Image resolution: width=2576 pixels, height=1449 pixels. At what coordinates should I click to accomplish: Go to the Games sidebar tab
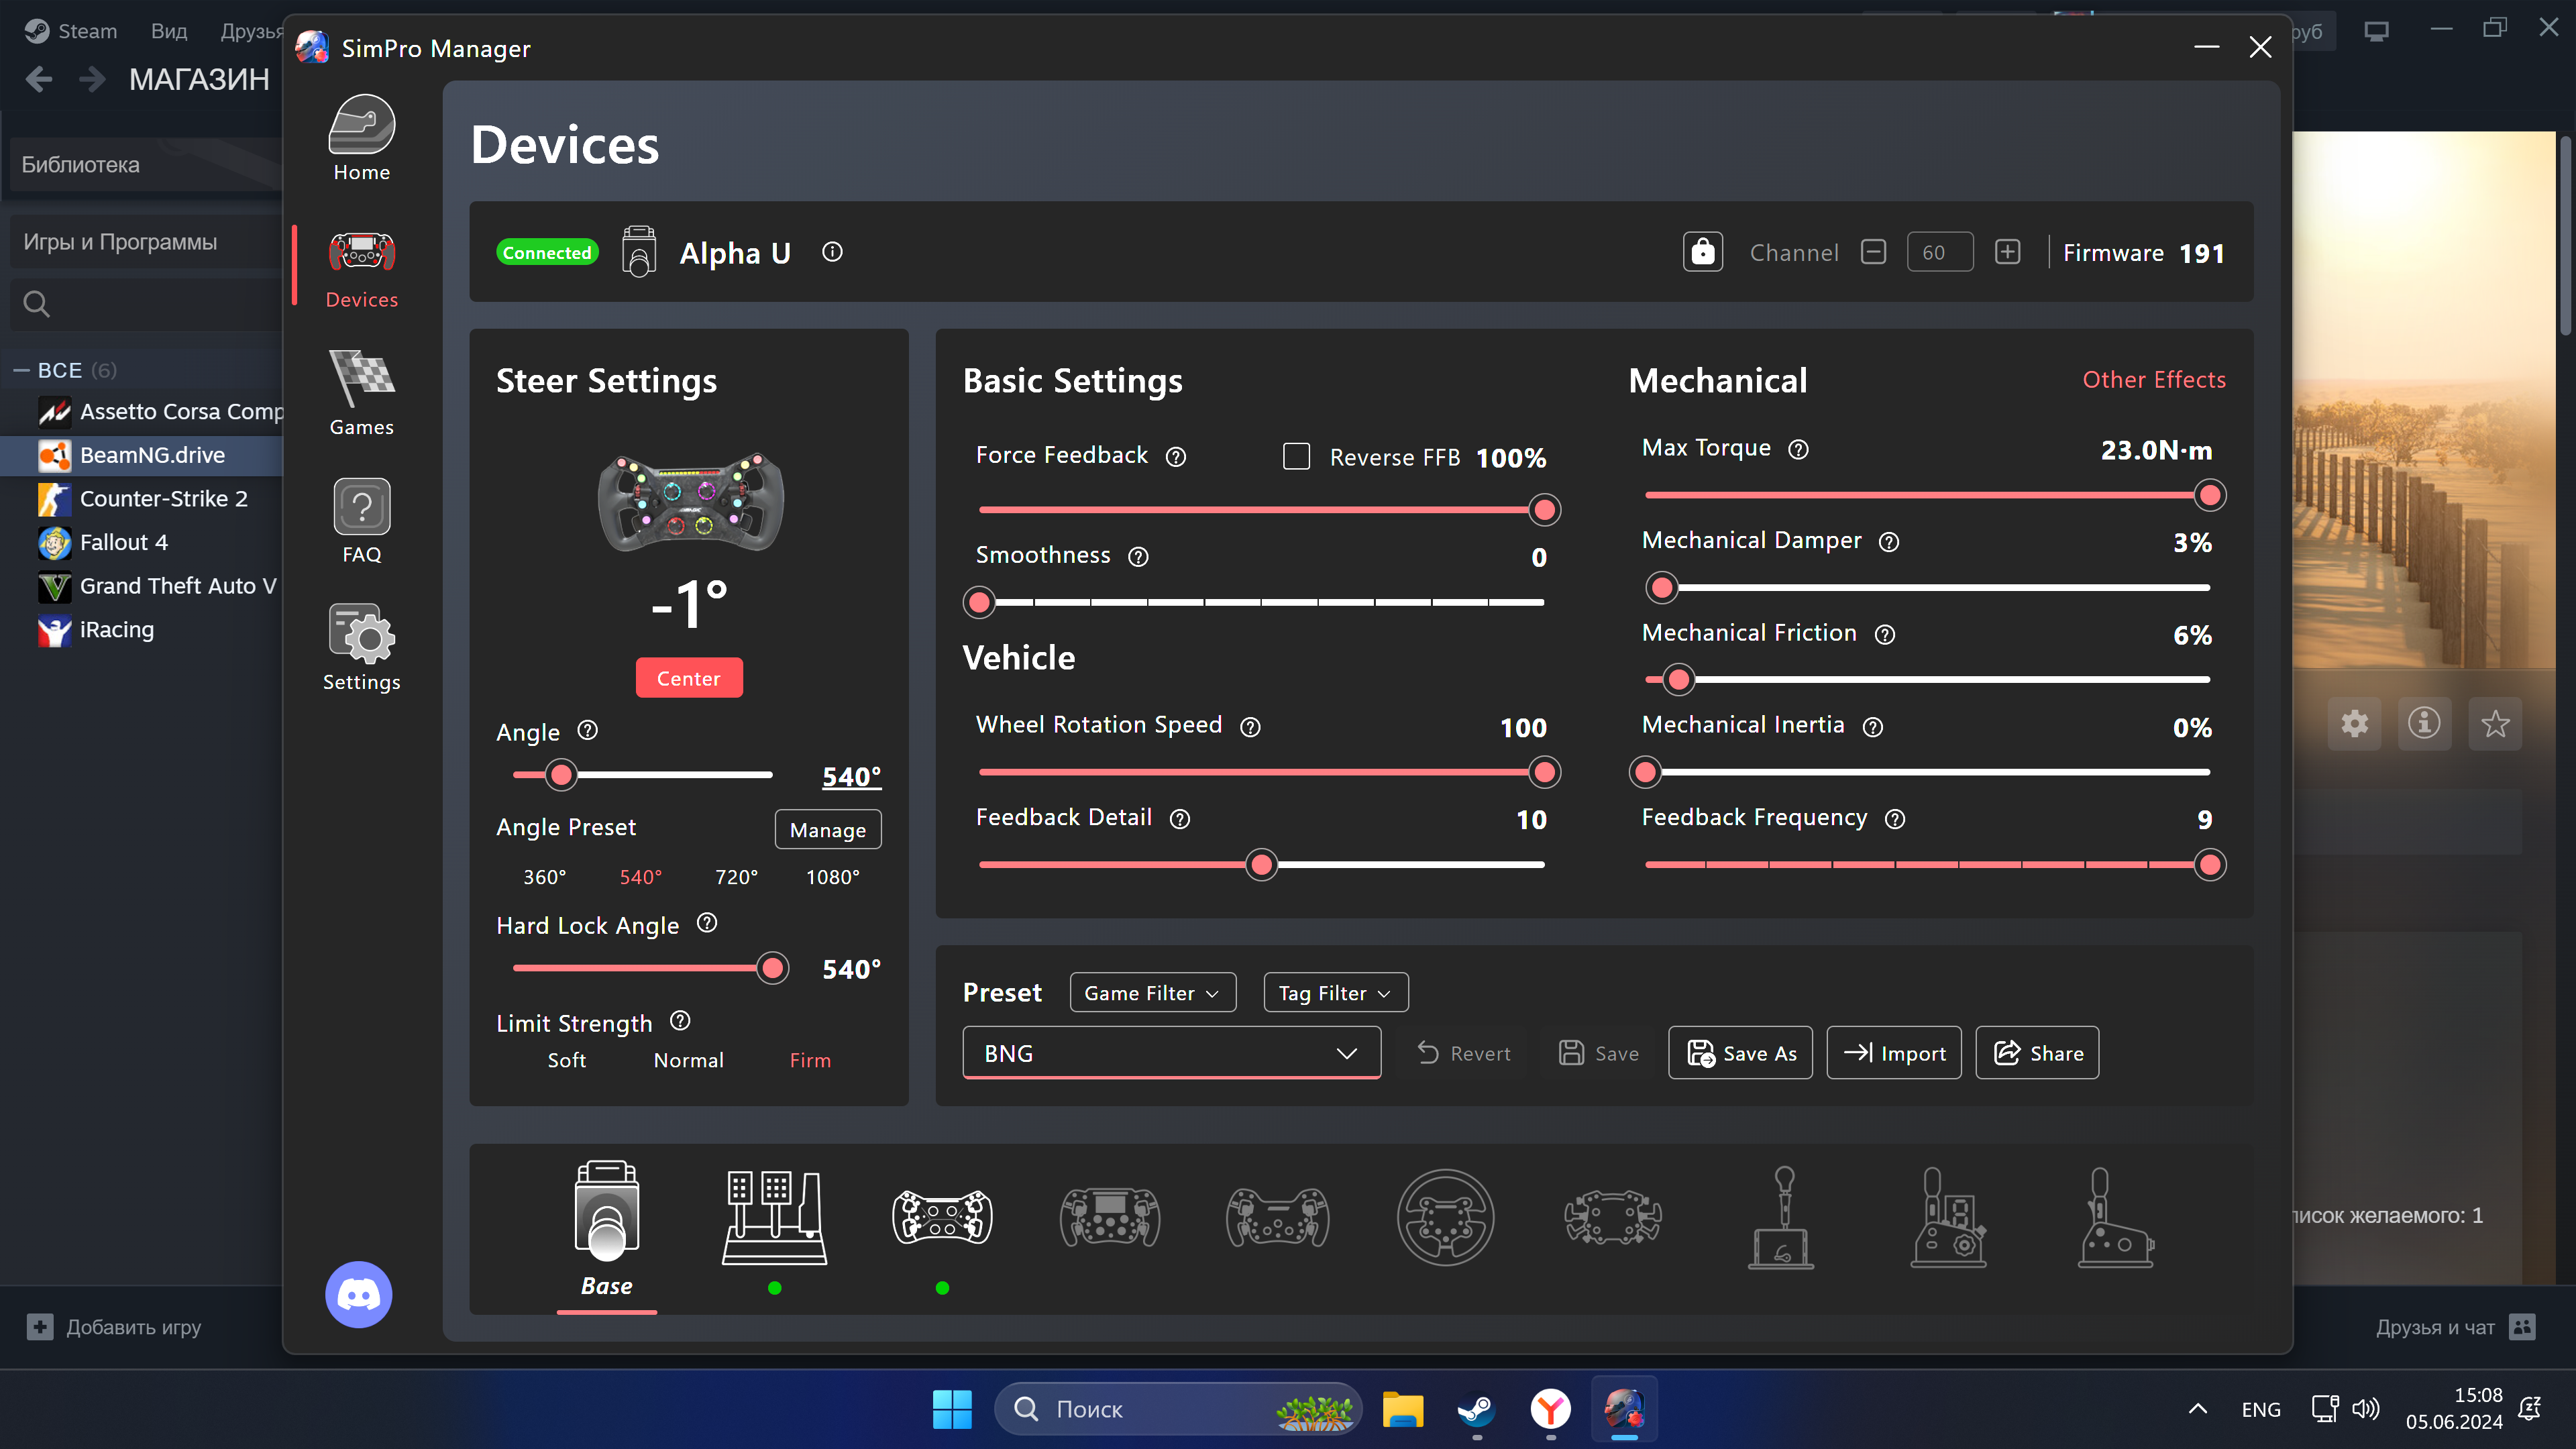[x=361, y=393]
